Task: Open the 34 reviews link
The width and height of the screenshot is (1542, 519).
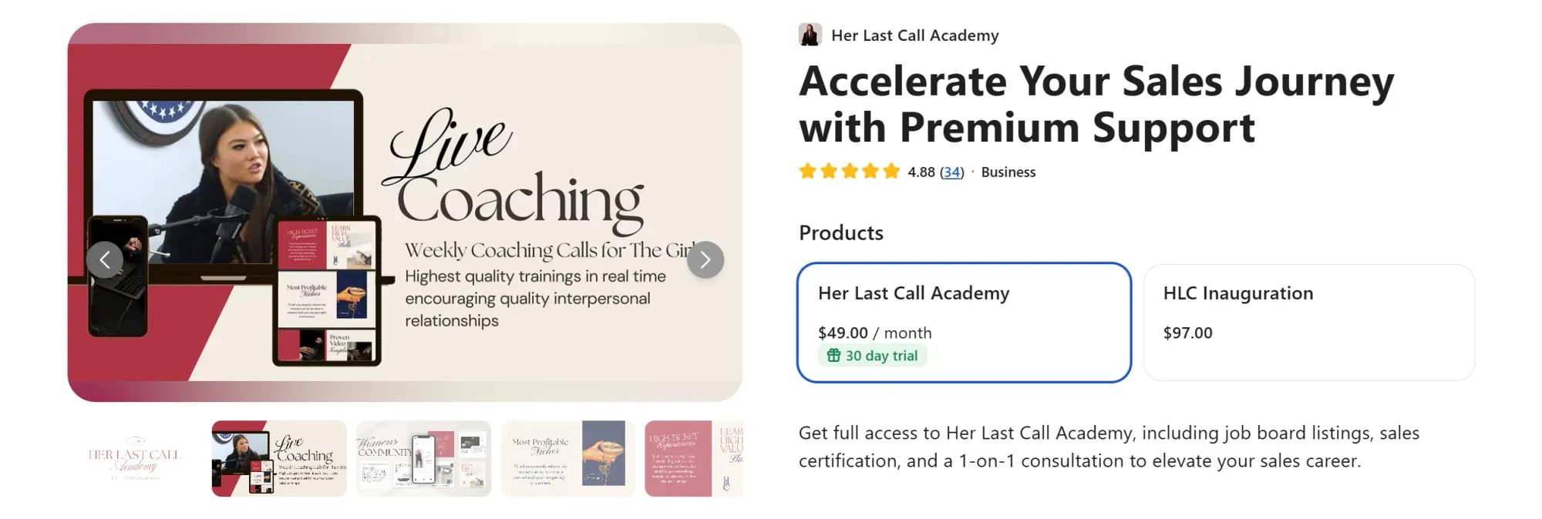Action: (x=952, y=172)
